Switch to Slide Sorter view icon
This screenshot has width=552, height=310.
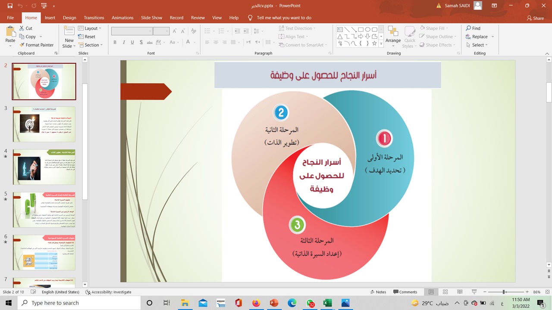click(x=445, y=292)
